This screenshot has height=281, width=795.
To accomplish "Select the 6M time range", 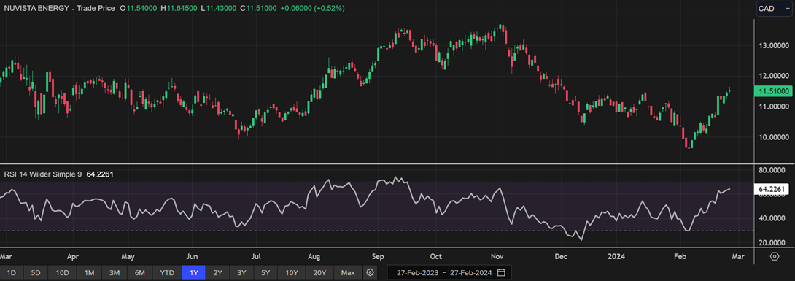I will [139, 273].
